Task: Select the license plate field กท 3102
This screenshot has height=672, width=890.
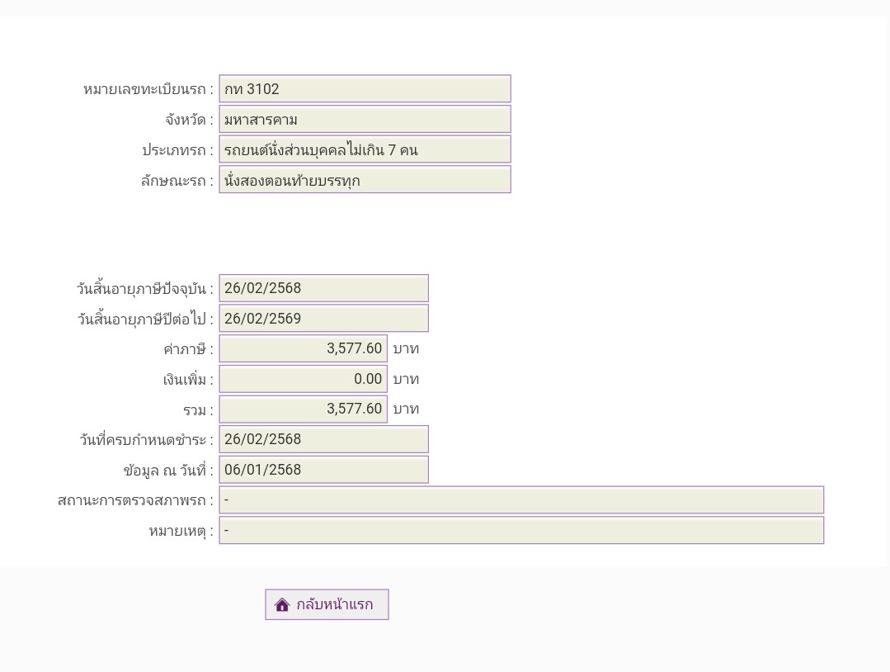Action: click(365, 88)
